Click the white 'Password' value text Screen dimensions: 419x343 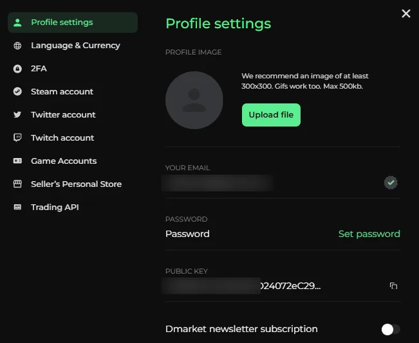tap(187, 234)
